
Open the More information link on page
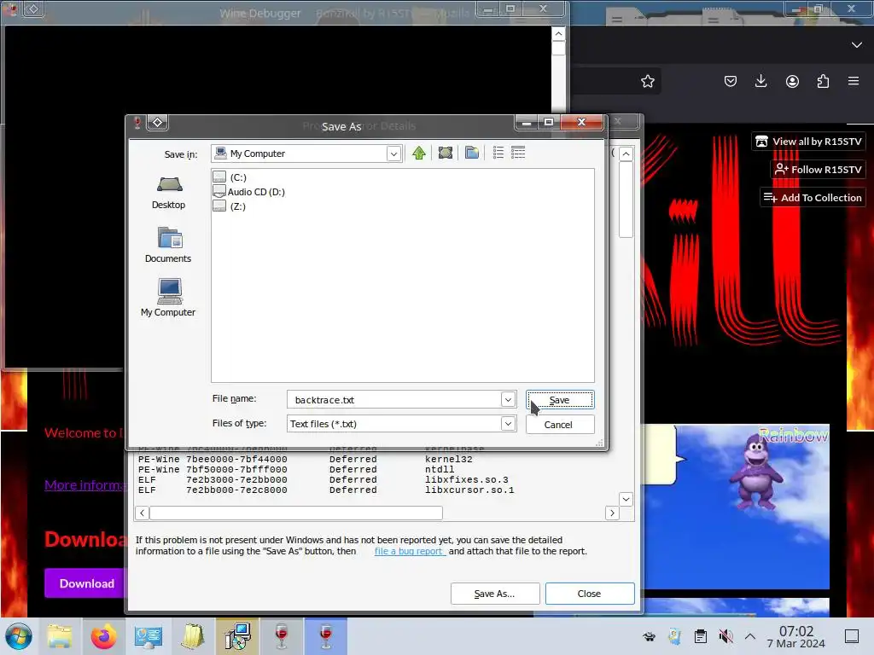[x=84, y=485]
